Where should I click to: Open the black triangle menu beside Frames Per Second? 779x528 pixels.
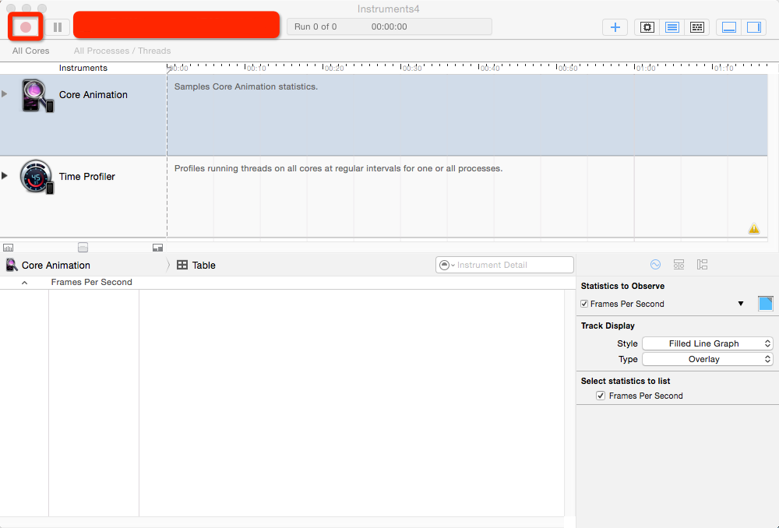[741, 304]
